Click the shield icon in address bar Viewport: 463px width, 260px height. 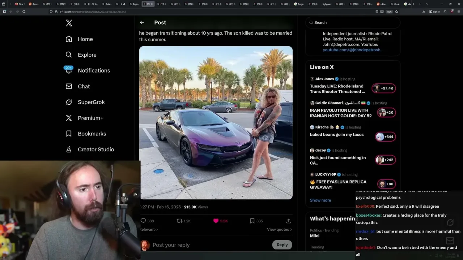click(x=51, y=12)
